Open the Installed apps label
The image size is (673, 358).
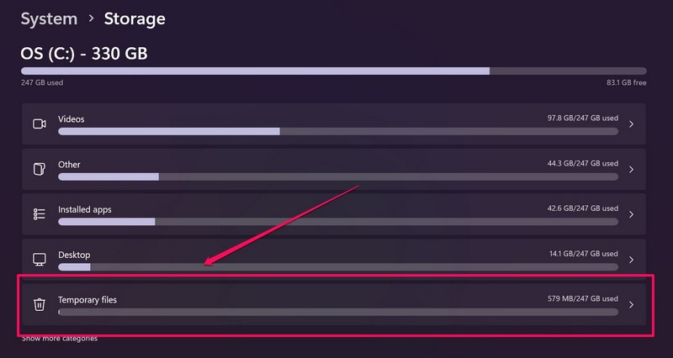pos(84,209)
